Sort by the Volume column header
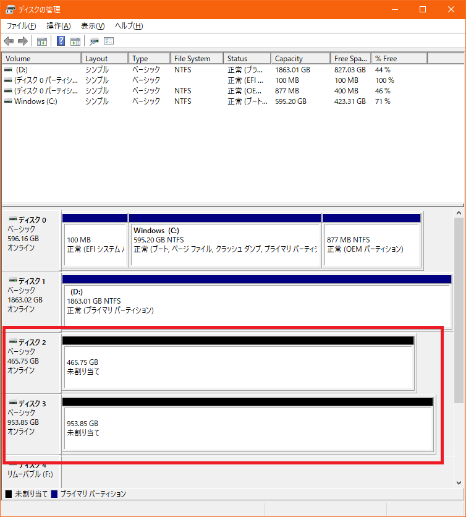Screen dimensions: 466x517 click(41, 58)
